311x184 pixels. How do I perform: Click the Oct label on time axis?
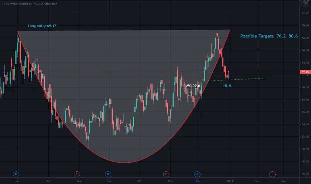(139, 181)
